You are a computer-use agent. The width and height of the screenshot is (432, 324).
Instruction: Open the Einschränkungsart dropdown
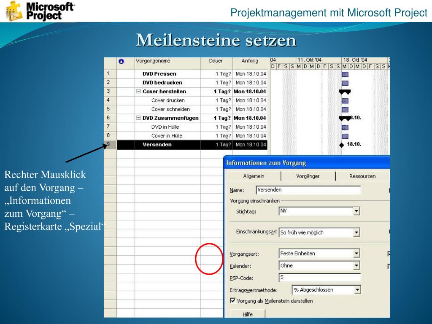[356, 232]
